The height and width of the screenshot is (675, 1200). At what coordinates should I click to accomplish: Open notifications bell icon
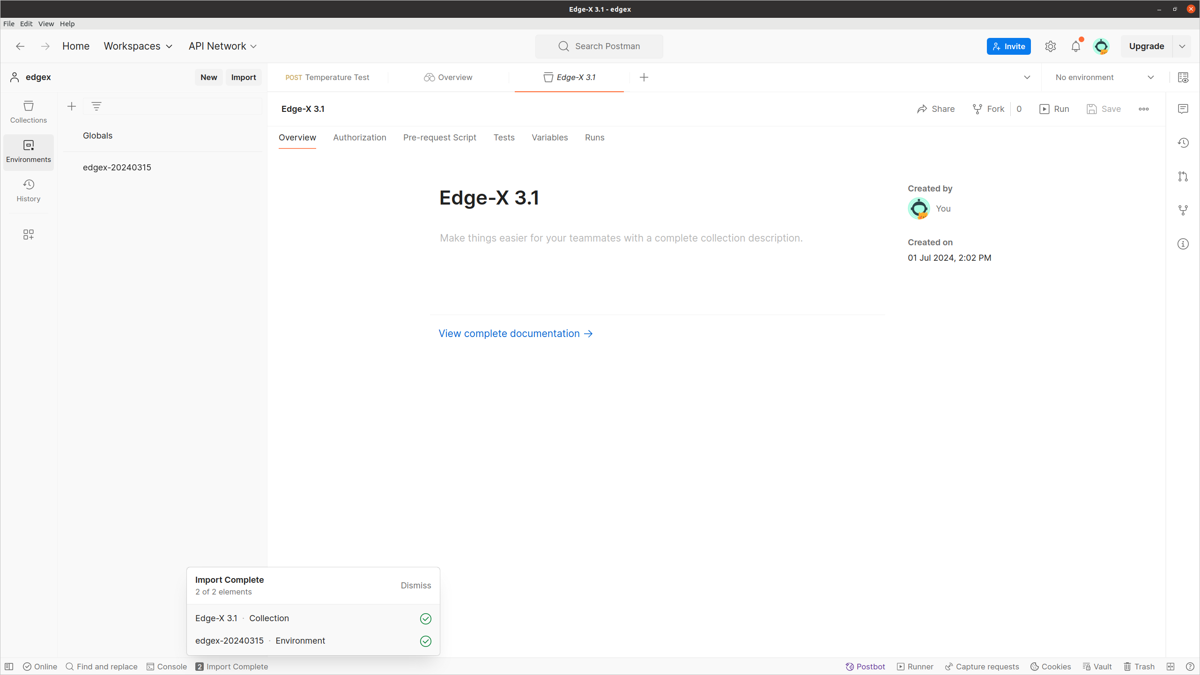(1075, 46)
